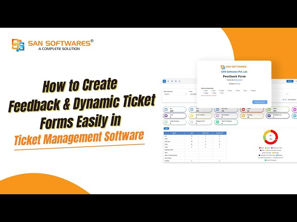This screenshot has height=222, width=297.
Task: Open the dropdown right of Feedback Form
Action: coord(280,94)
